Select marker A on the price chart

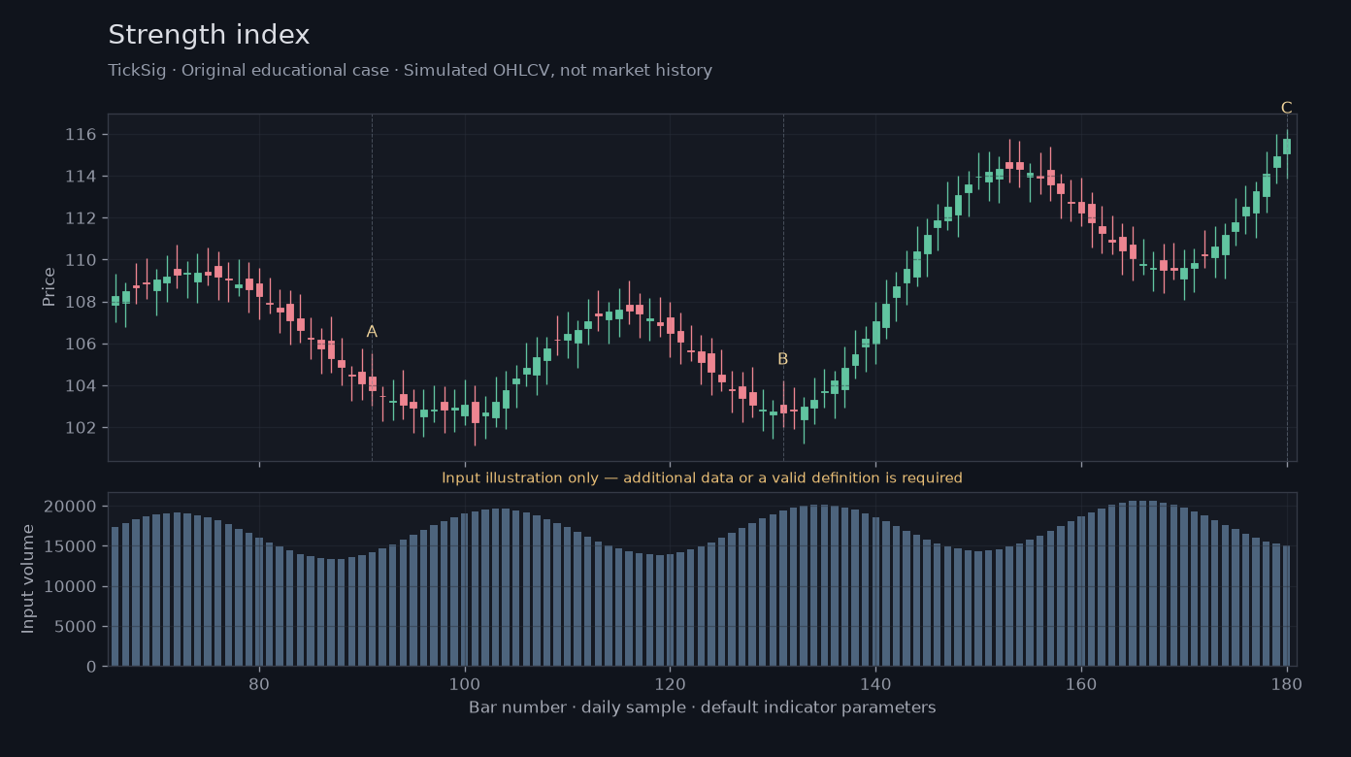[372, 332]
